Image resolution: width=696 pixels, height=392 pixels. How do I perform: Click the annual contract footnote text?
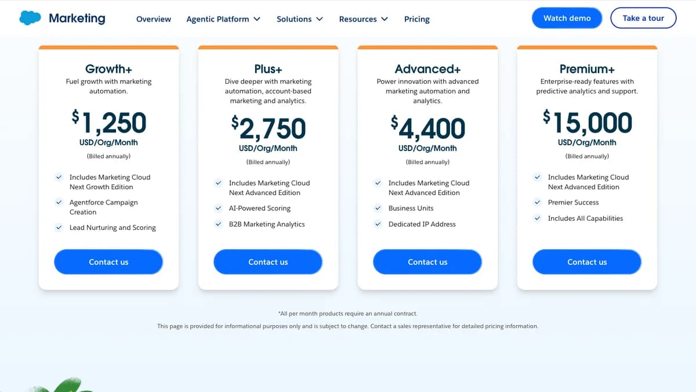pyautogui.click(x=348, y=314)
